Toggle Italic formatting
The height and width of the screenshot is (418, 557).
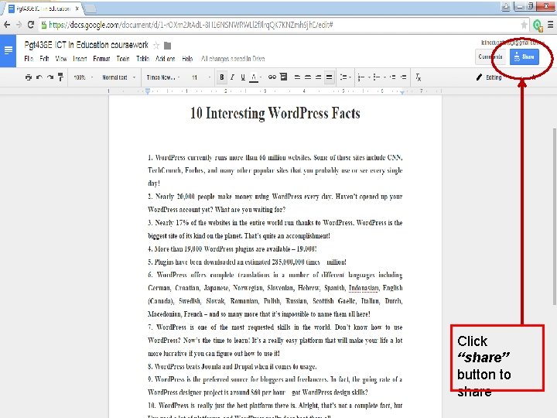tap(232, 77)
